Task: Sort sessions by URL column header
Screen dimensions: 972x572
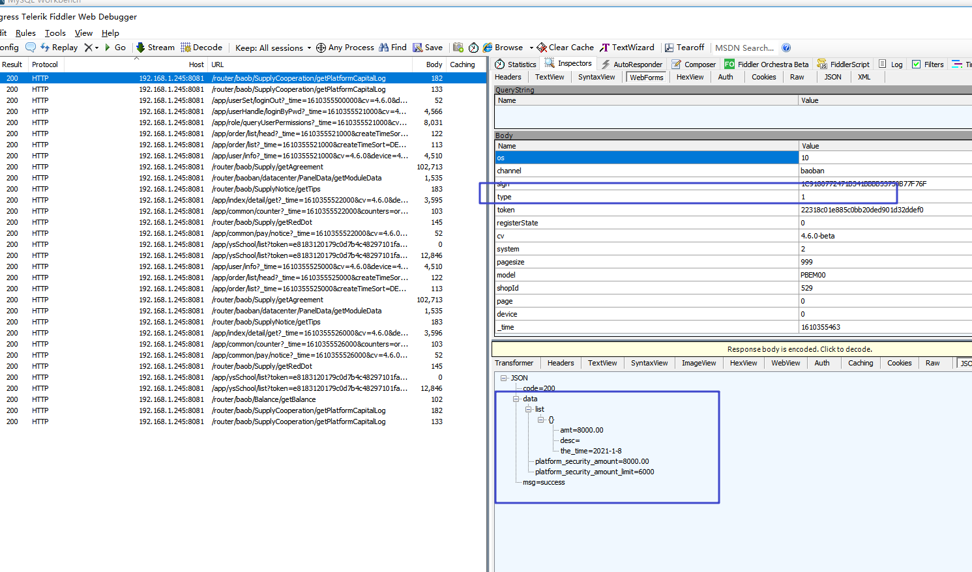Action: coord(310,64)
